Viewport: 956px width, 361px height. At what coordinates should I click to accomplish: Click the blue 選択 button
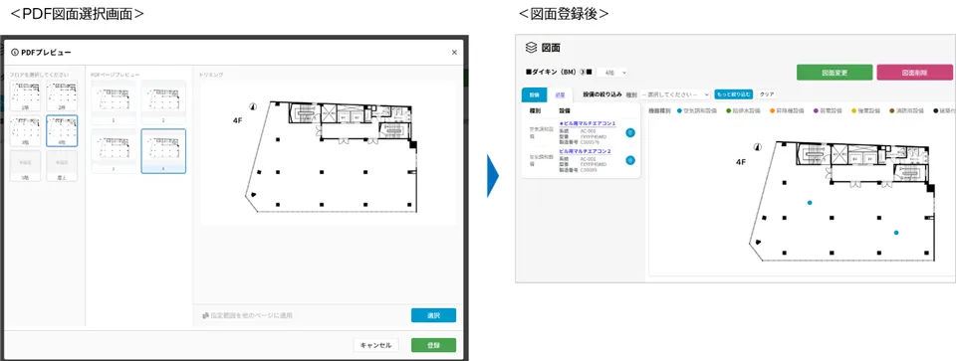click(x=433, y=315)
